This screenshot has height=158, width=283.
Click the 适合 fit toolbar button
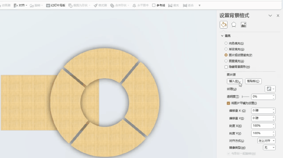[188, 5]
